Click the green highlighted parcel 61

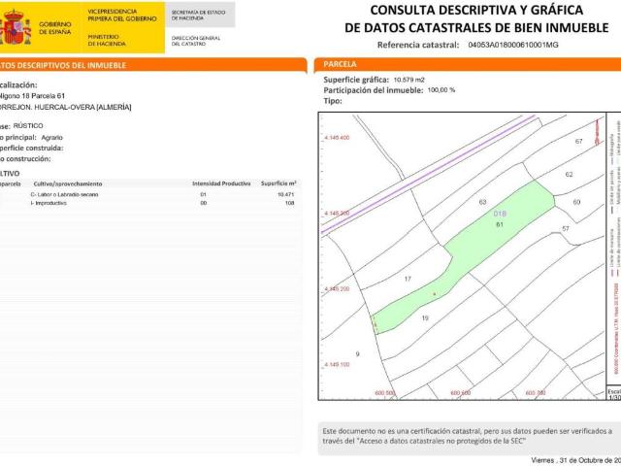464,258
